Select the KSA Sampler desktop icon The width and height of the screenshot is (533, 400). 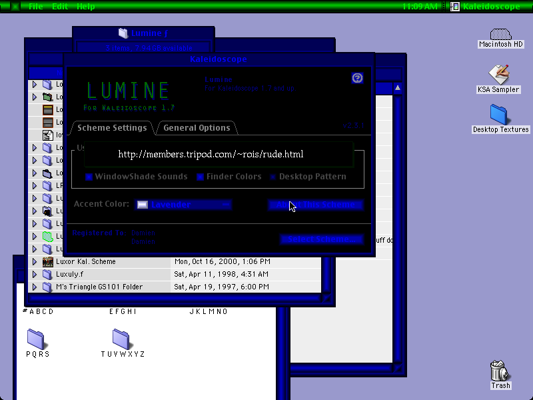point(498,74)
